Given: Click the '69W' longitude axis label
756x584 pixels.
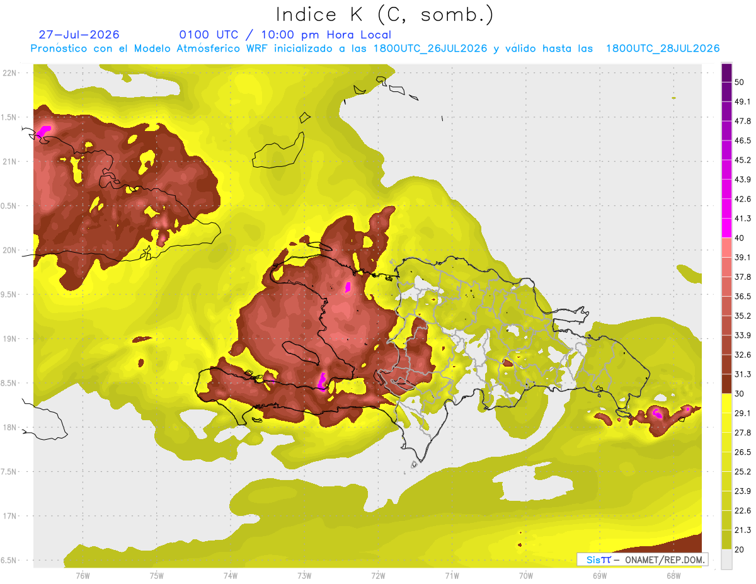Looking at the screenshot, I should [x=600, y=576].
